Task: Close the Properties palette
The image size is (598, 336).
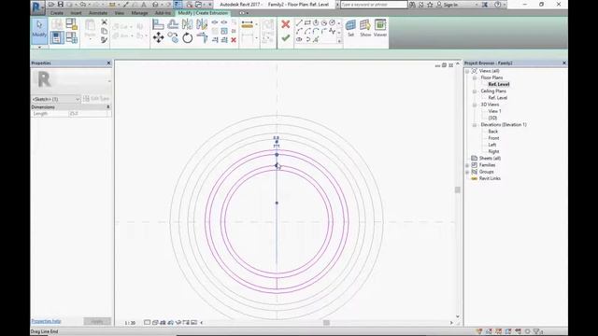Action: coord(108,63)
